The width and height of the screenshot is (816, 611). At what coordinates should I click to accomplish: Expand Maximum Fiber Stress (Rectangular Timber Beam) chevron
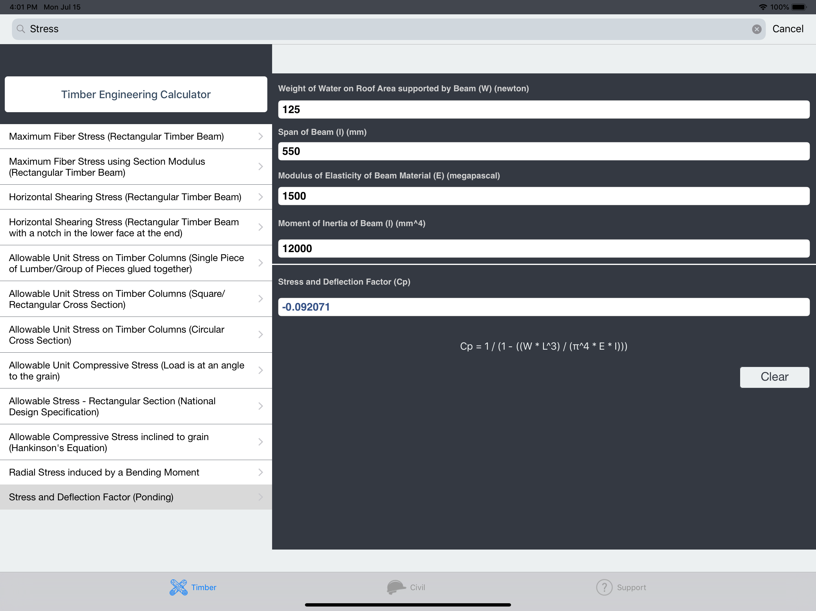(260, 136)
